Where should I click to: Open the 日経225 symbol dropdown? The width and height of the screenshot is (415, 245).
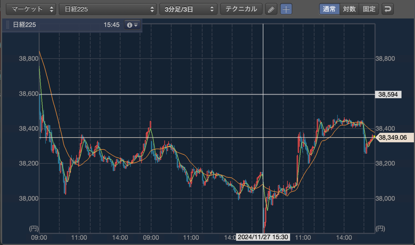click(108, 9)
